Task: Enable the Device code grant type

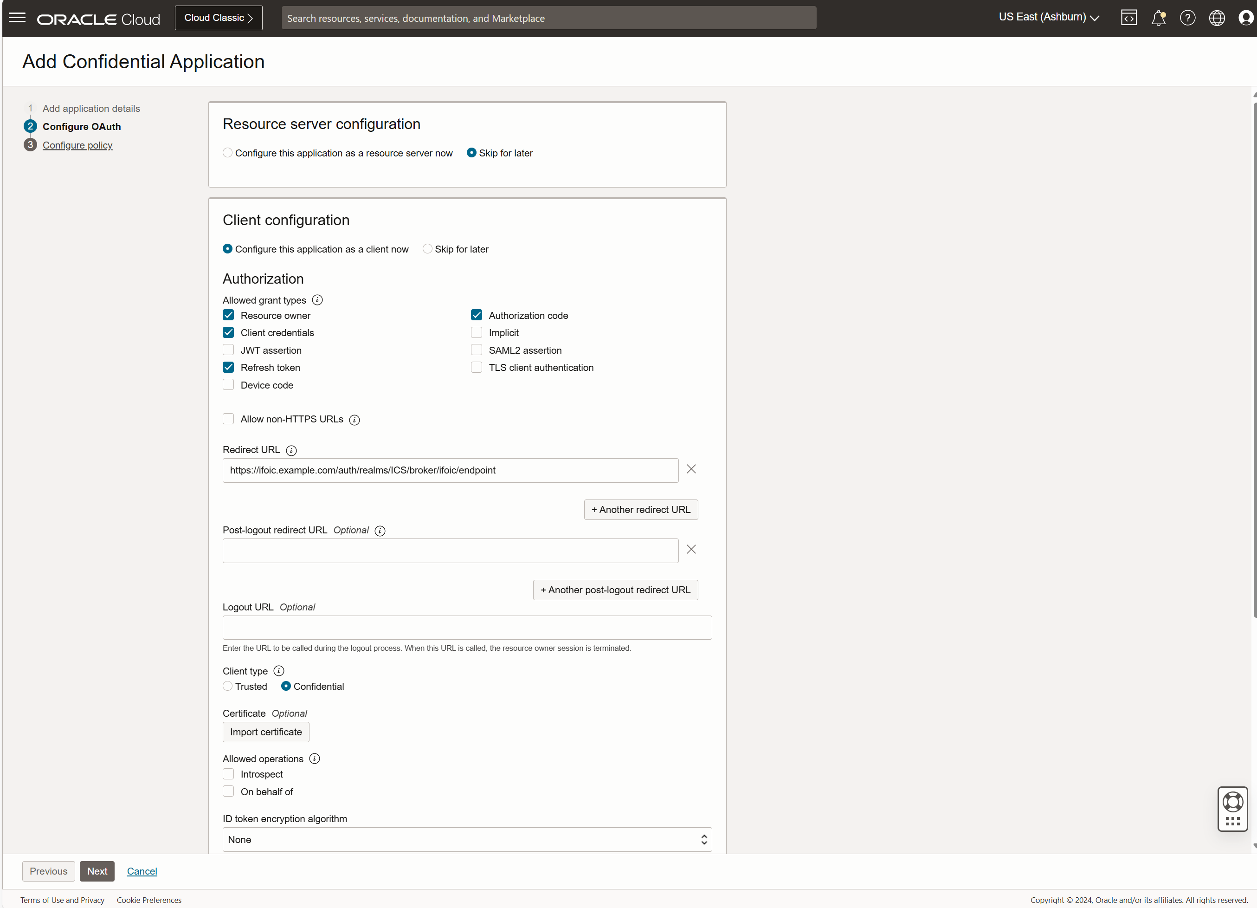Action: 228,385
